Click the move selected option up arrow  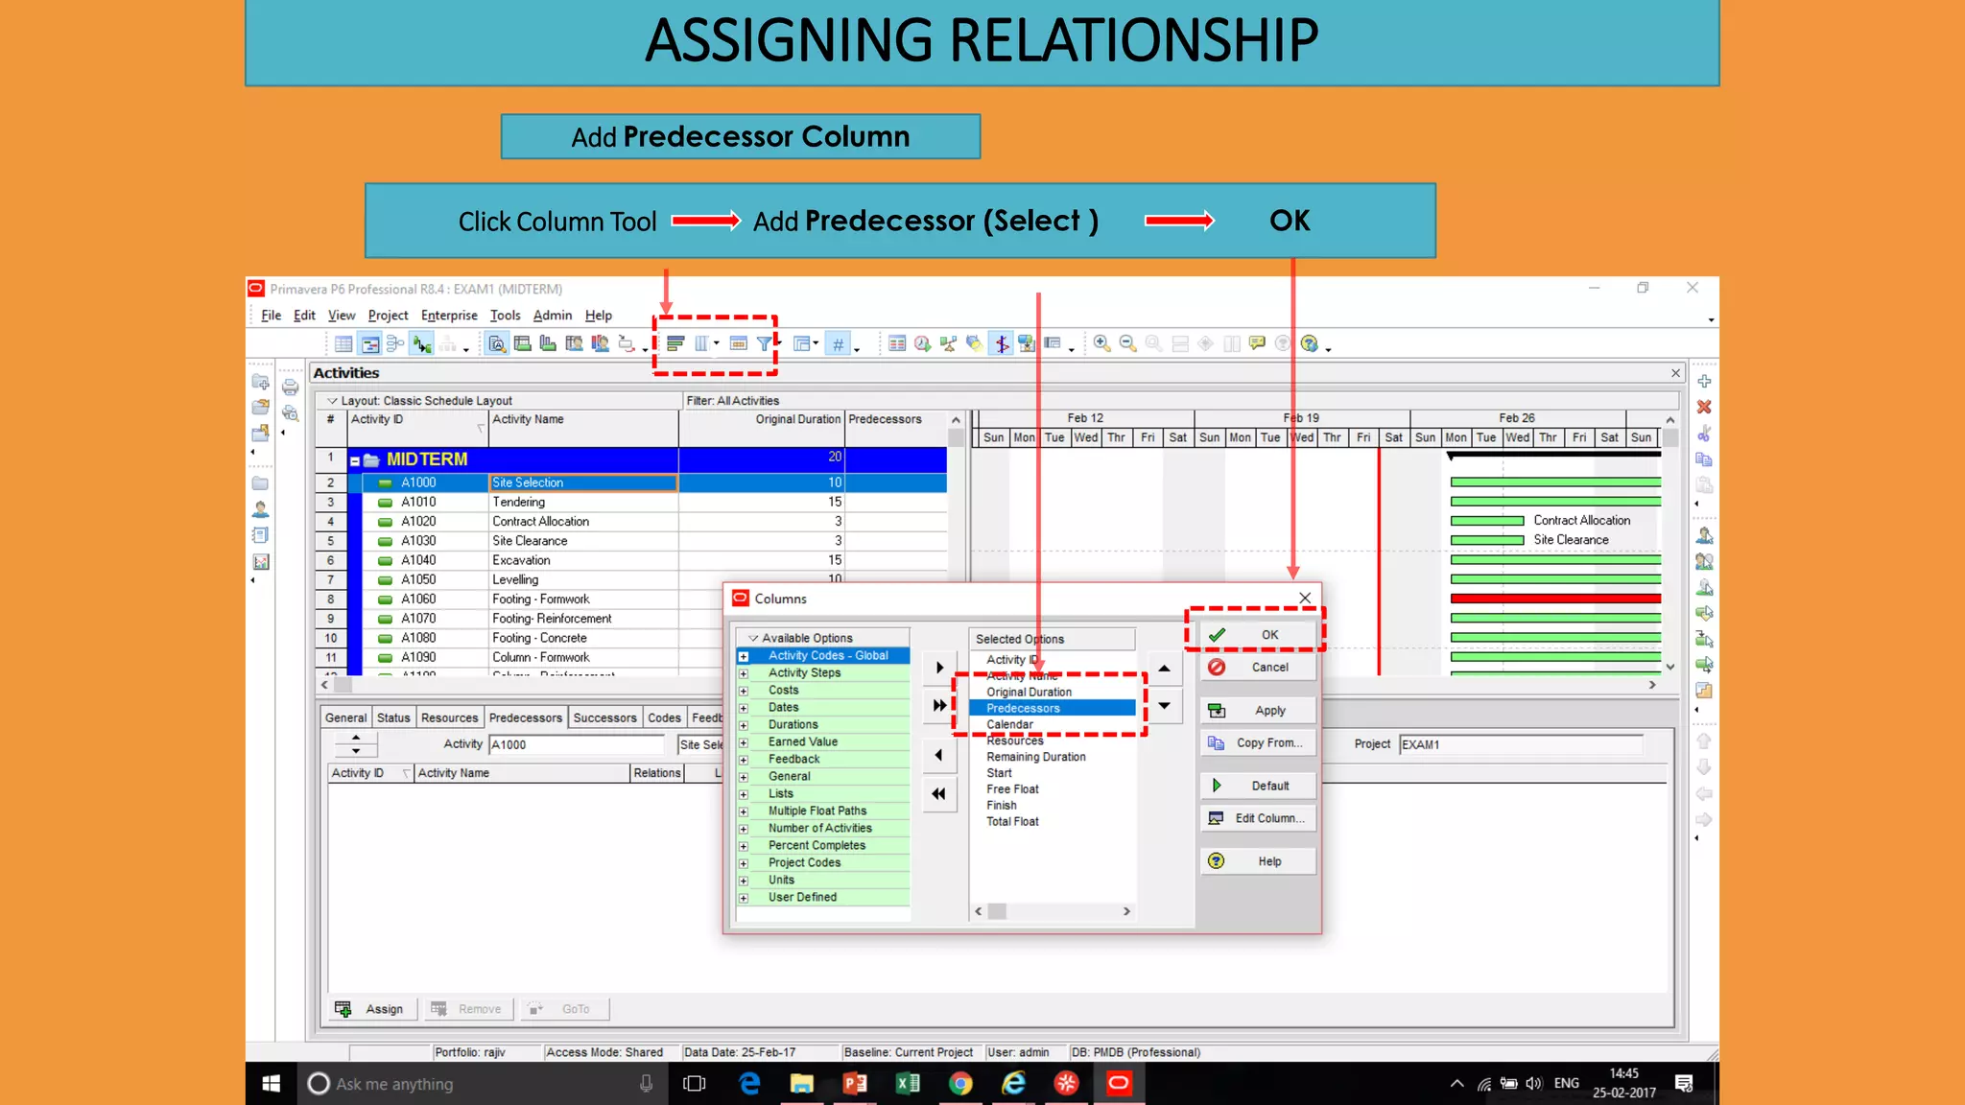1164,669
